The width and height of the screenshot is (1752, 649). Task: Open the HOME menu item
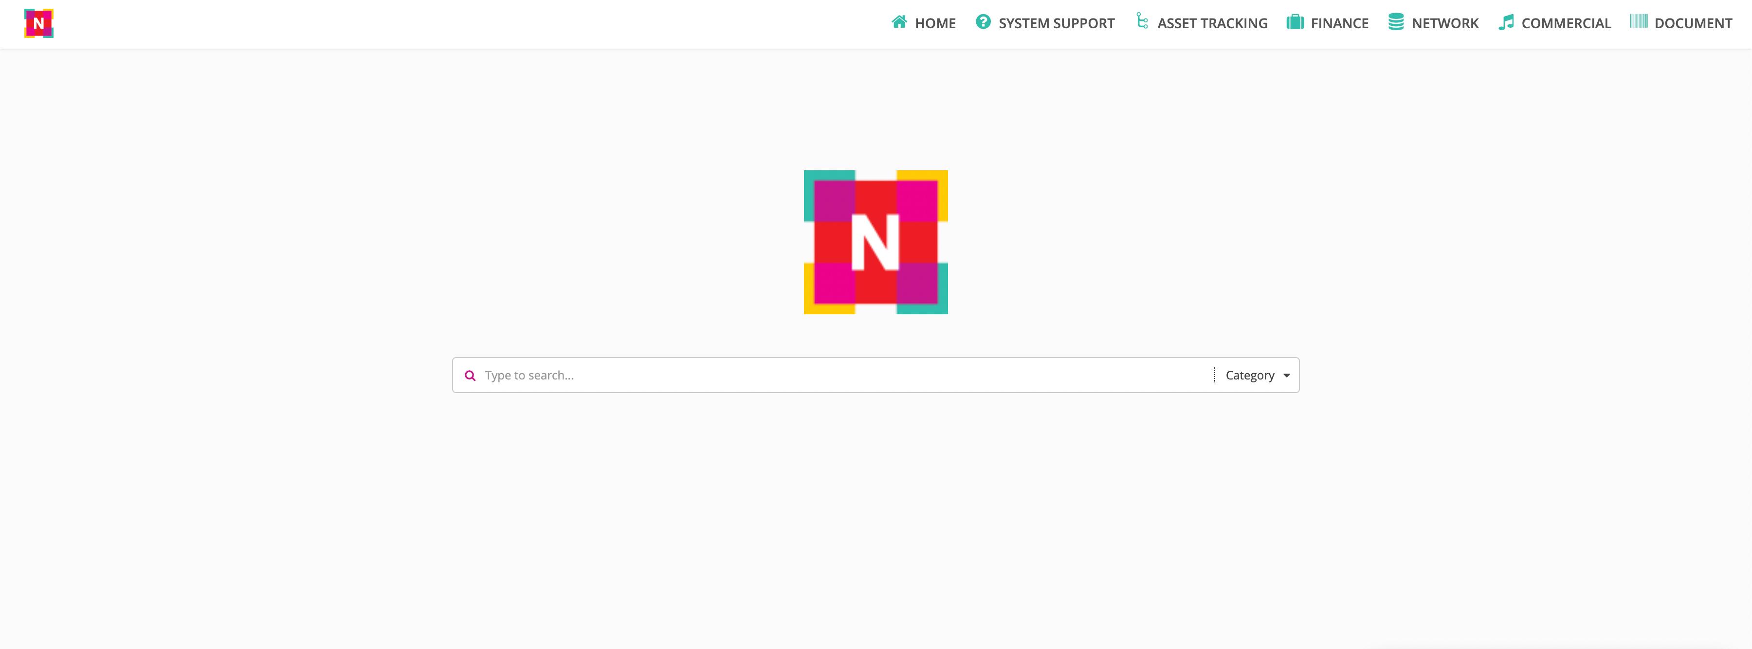pos(935,24)
